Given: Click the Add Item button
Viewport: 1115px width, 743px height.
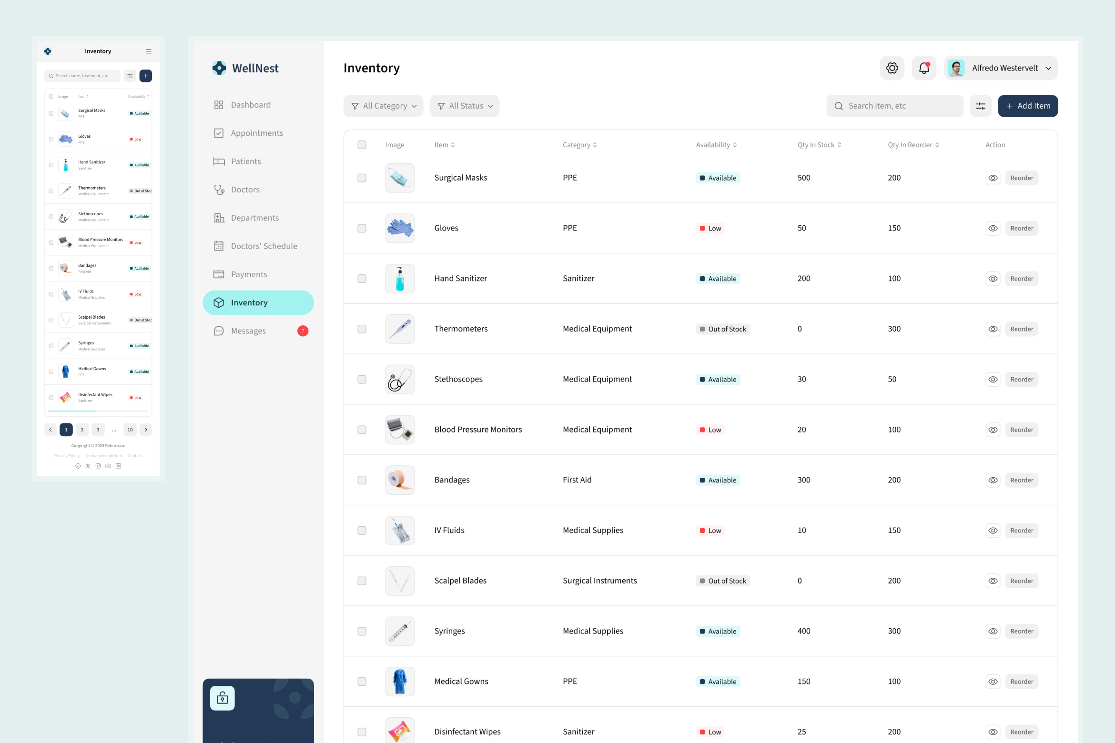Looking at the screenshot, I should point(1027,106).
